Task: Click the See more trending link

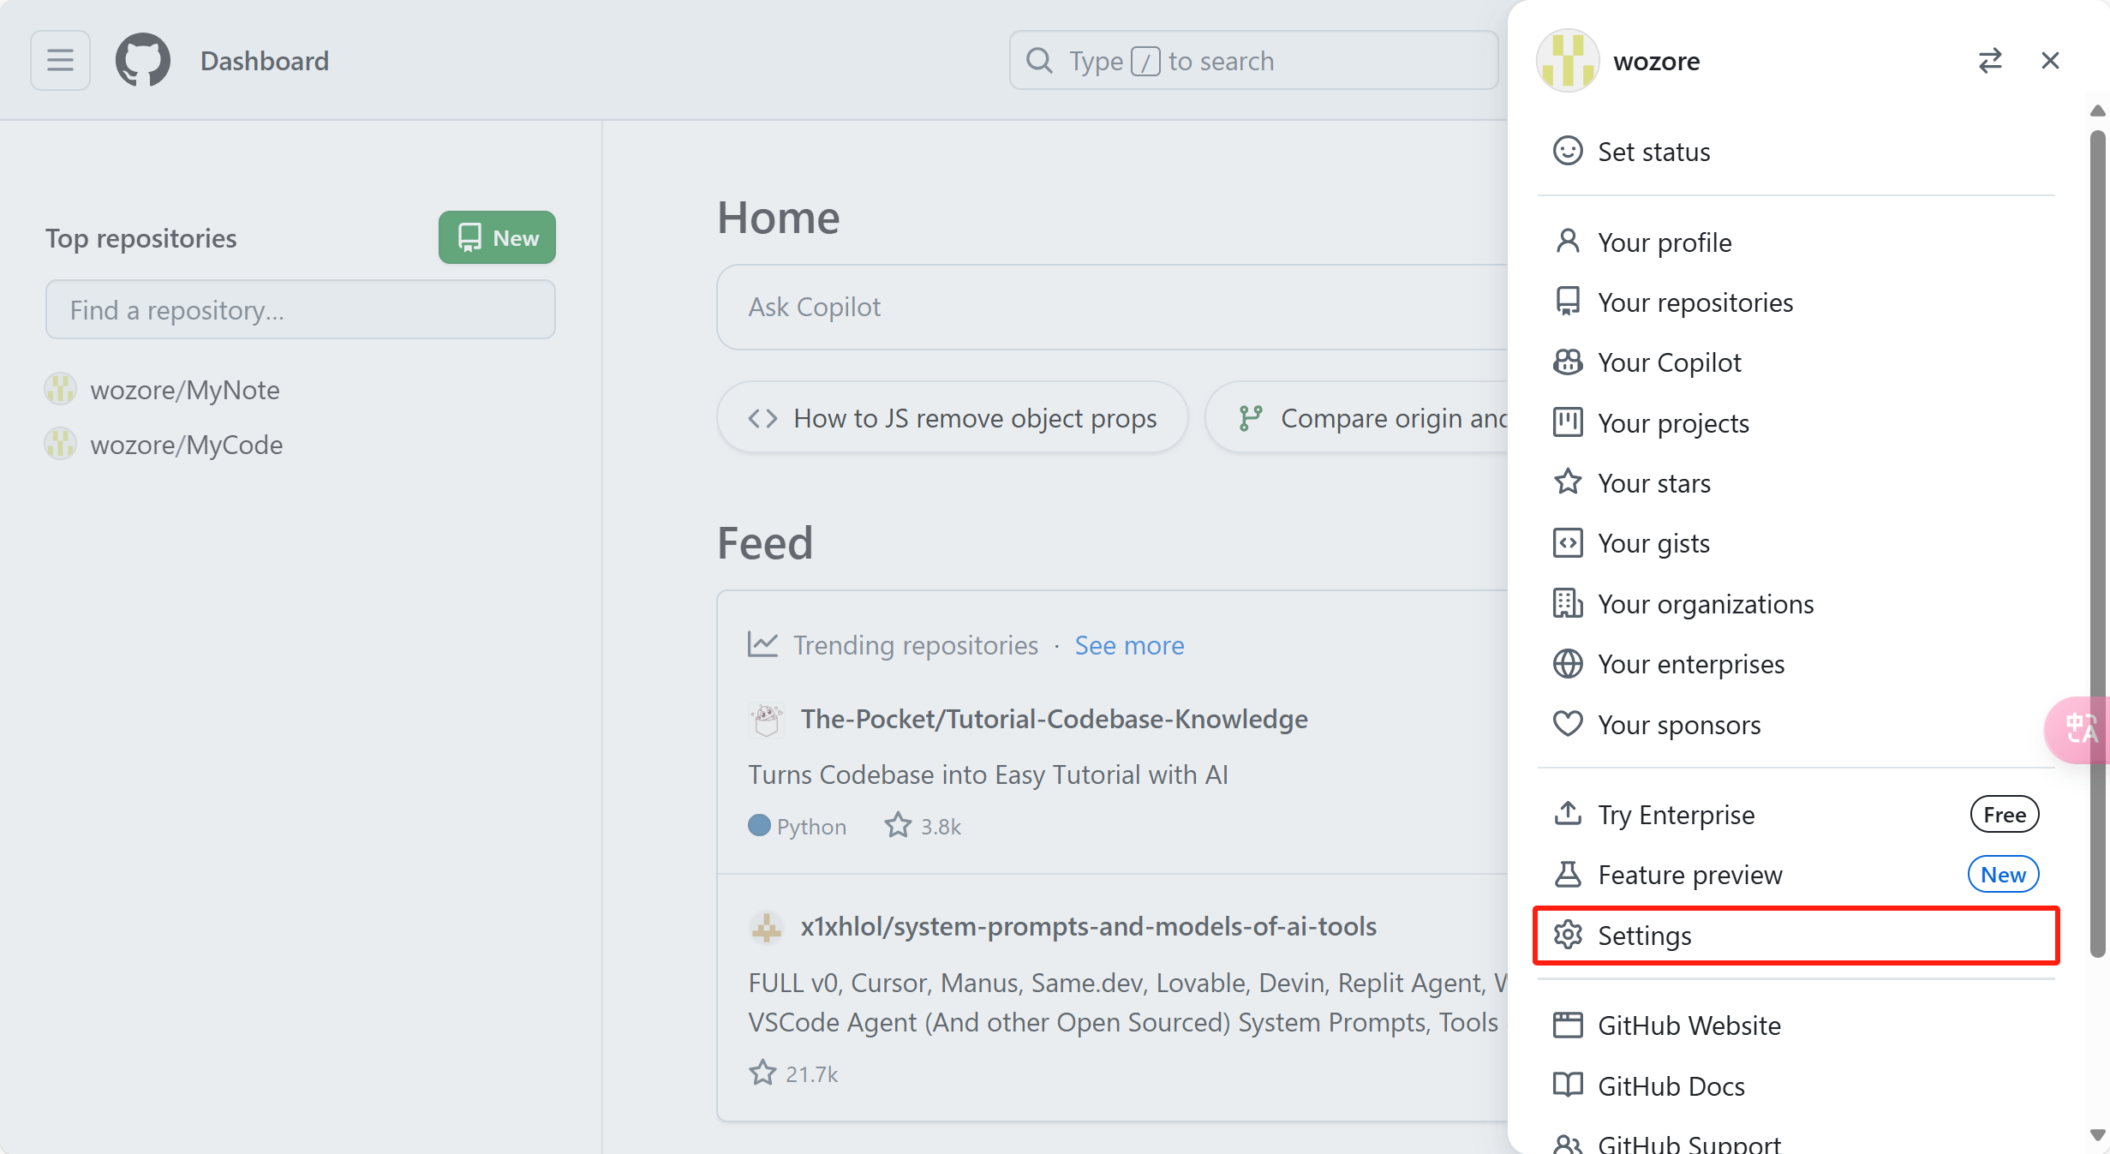Action: click(1129, 645)
